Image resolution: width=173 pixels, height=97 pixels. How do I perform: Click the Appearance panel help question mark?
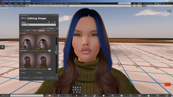tap(54, 15)
